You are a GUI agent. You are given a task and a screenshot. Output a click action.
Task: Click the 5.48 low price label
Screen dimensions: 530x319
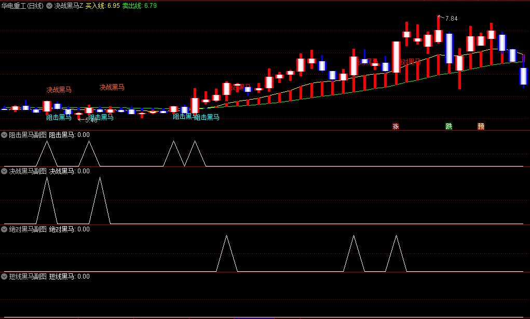point(91,120)
